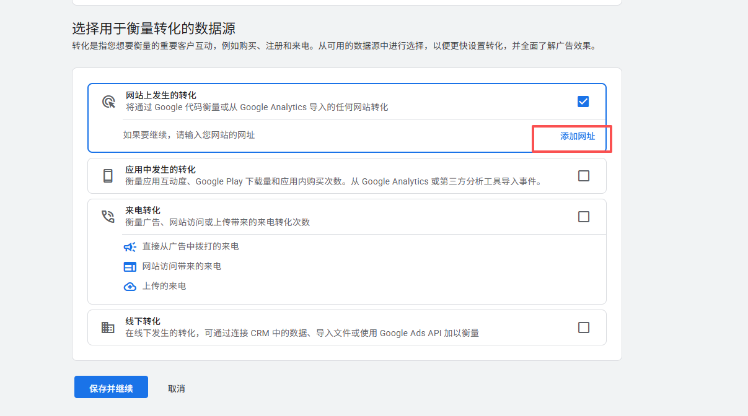Open the 添加网址 link
748x416 pixels.
577,136
